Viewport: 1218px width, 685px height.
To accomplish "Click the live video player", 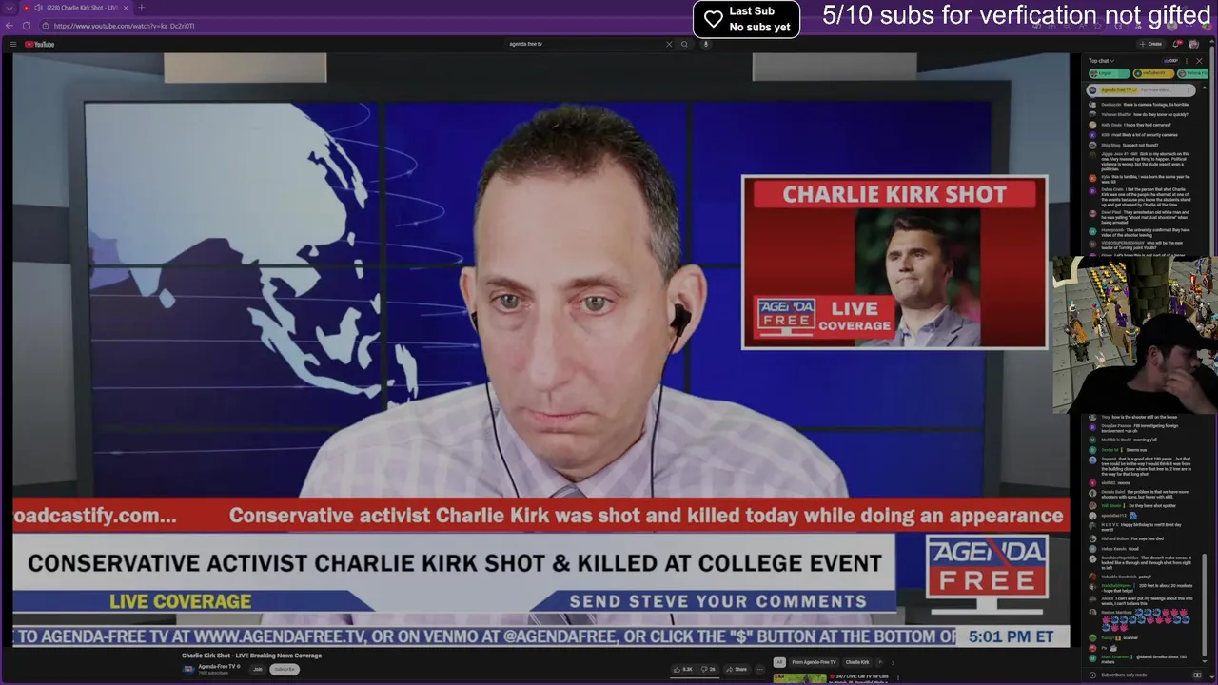I will tap(540, 350).
